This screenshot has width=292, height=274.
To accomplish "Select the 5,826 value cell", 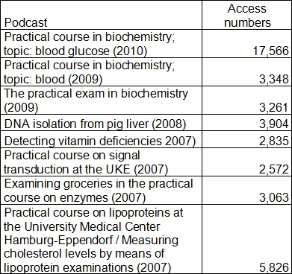I will coord(246,239).
